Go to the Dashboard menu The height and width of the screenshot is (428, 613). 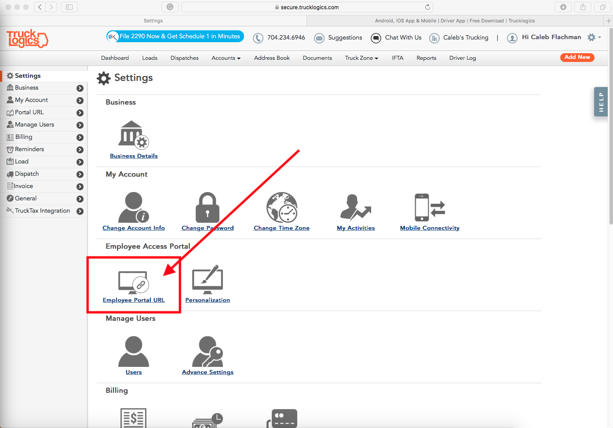[115, 58]
